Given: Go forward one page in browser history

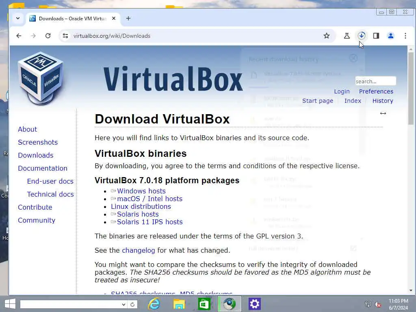Looking at the screenshot, I should click(x=33, y=36).
